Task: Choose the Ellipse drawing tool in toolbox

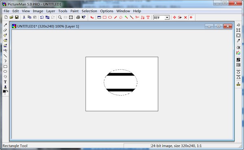Action: [x=5, y=71]
